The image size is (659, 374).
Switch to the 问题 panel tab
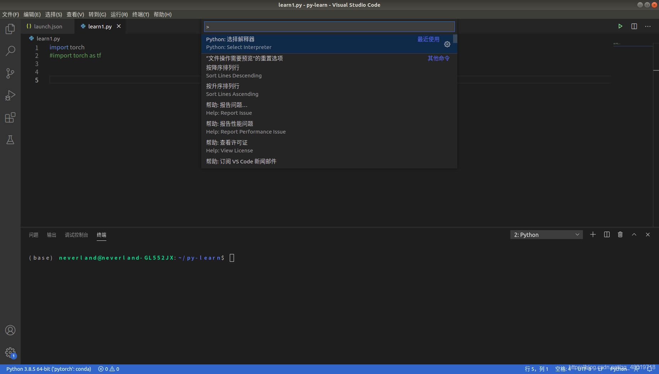(34, 235)
